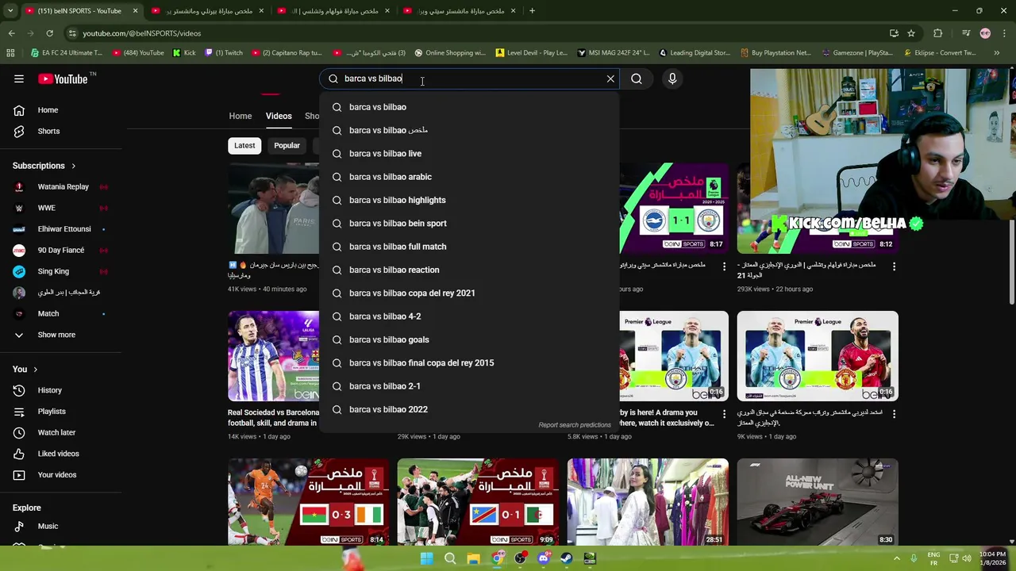1016x571 pixels.
Task: Expand Subscriptions section chevron
Action: [x=74, y=166]
